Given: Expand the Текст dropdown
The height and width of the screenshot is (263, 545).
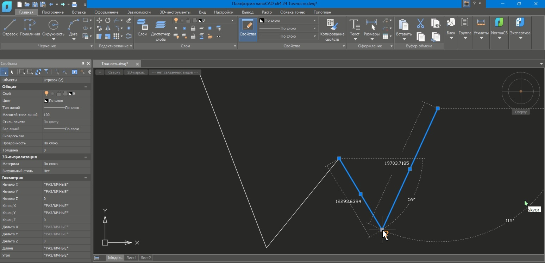Looking at the screenshot, I should [x=355, y=39].
